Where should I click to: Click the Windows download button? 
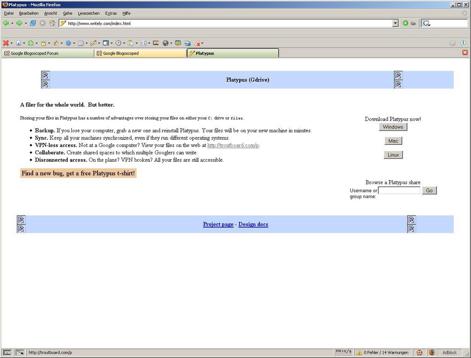(x=393, y=127)
